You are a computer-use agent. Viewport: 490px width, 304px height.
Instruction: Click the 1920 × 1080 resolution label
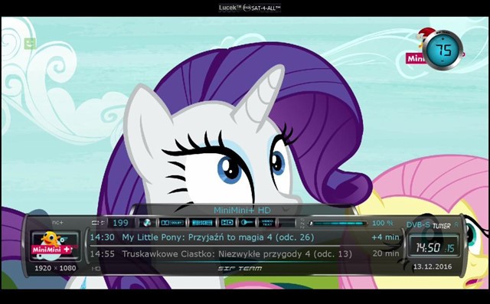[55, 268]
